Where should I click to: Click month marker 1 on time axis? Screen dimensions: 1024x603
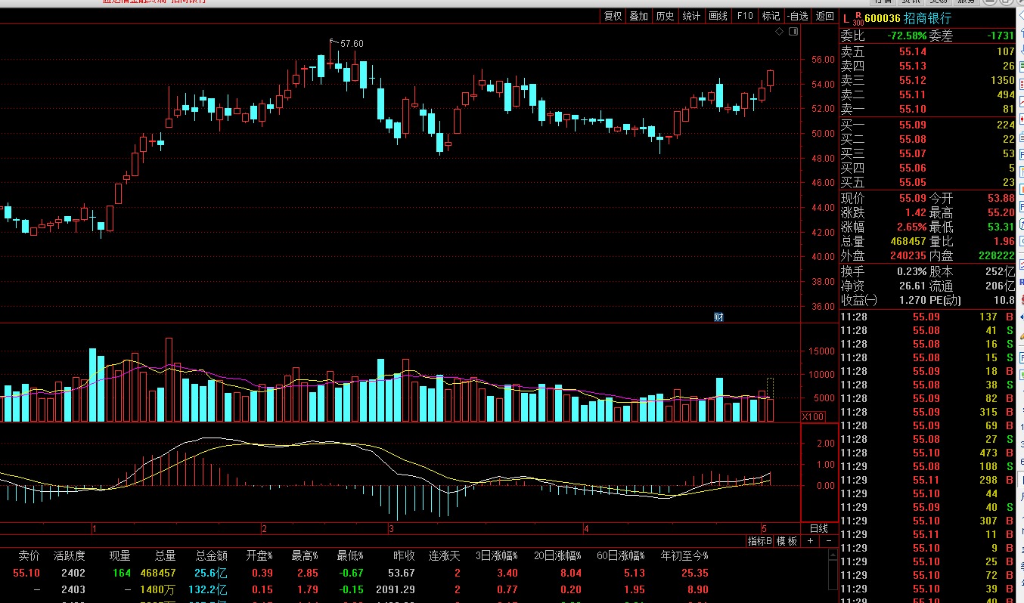tap(95, 528)
